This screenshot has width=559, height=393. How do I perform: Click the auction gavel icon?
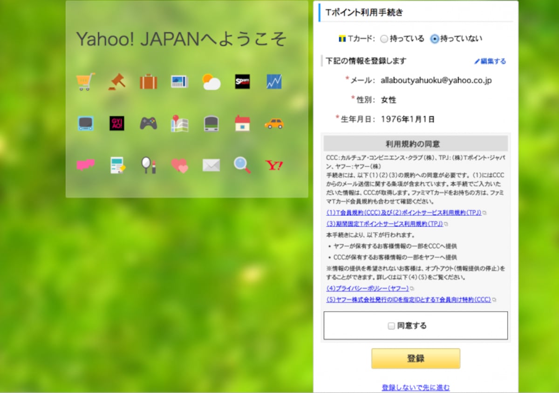tap(117, 81)
